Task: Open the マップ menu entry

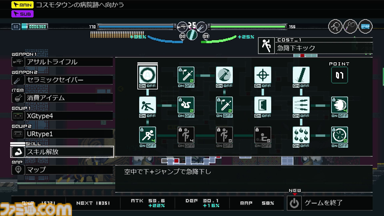Action: pos(62,170)
